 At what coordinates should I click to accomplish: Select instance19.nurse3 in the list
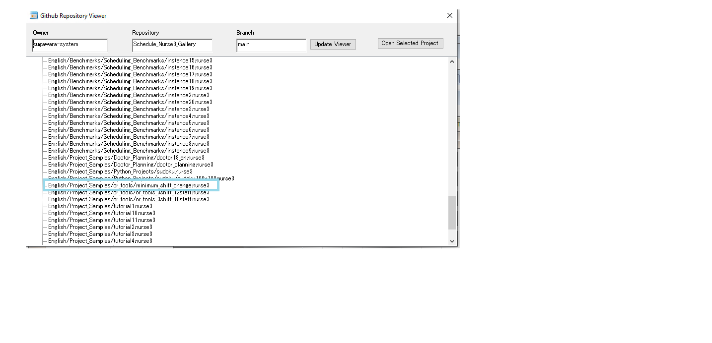click(130, 88)
